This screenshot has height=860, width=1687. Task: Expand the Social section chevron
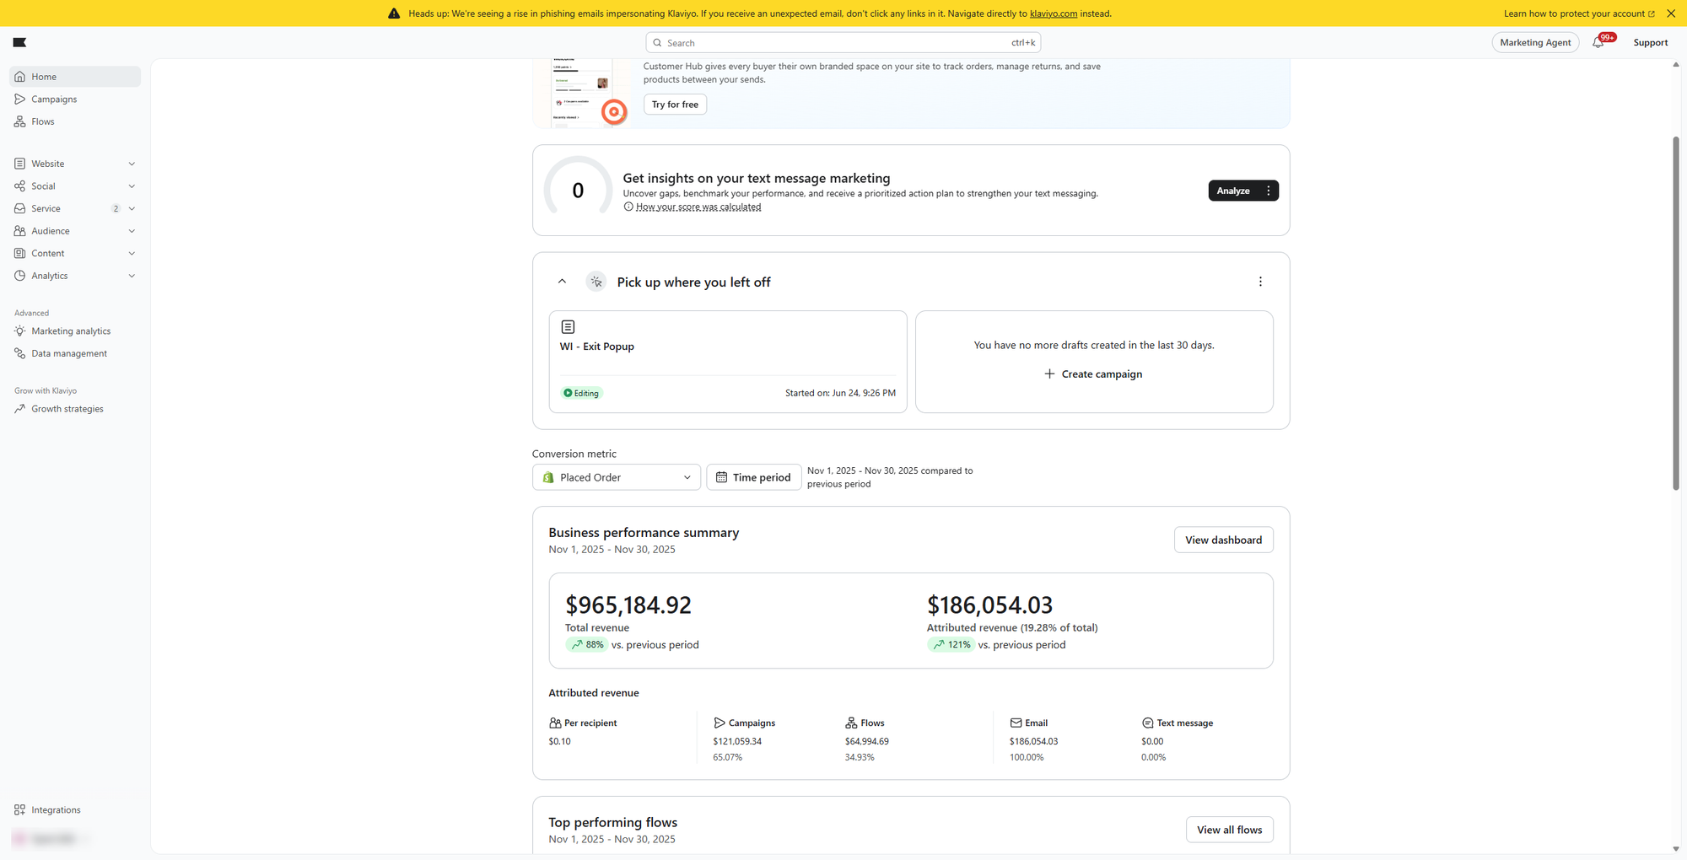click(x=132, y=186)
